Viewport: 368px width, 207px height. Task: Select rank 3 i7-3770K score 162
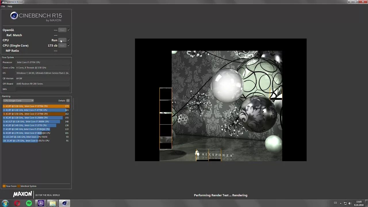[x=36, y=114]
